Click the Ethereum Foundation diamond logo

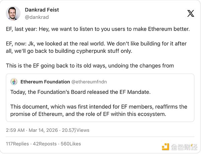[14, 82]
